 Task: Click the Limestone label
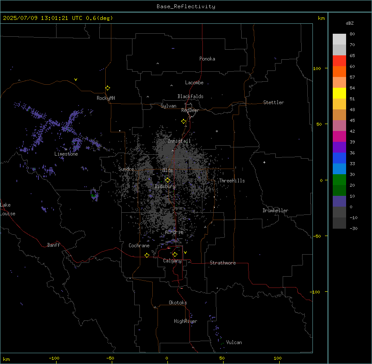coord(66,154)
